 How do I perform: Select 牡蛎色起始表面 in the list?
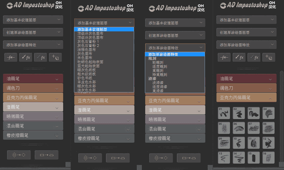(90, 62)
